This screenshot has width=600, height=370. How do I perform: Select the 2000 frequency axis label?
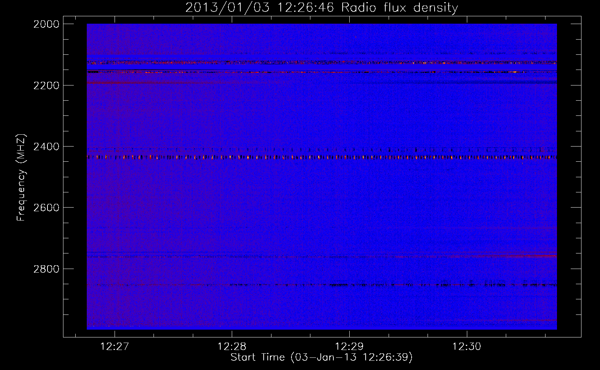46,24
